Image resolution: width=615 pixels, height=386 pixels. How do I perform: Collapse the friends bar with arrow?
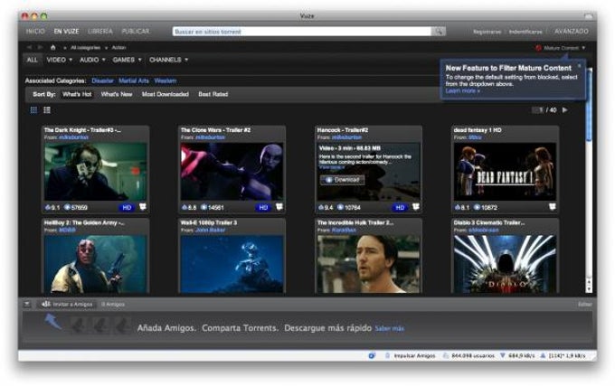[x=26, y=304]
